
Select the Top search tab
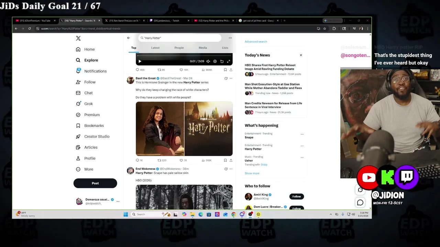pos(134,48)
